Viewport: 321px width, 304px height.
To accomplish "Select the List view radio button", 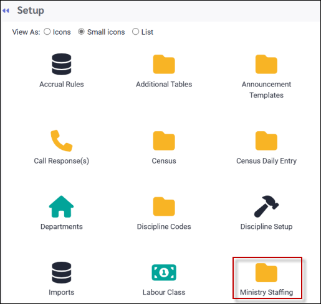I will click(135, 32).
